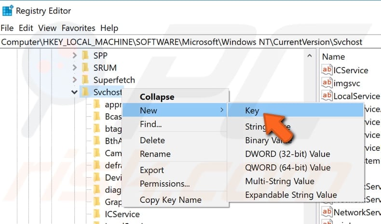Select DWORD (32-bit) Value
Viewport: 381px width, 224px height.
pos(288,154)
